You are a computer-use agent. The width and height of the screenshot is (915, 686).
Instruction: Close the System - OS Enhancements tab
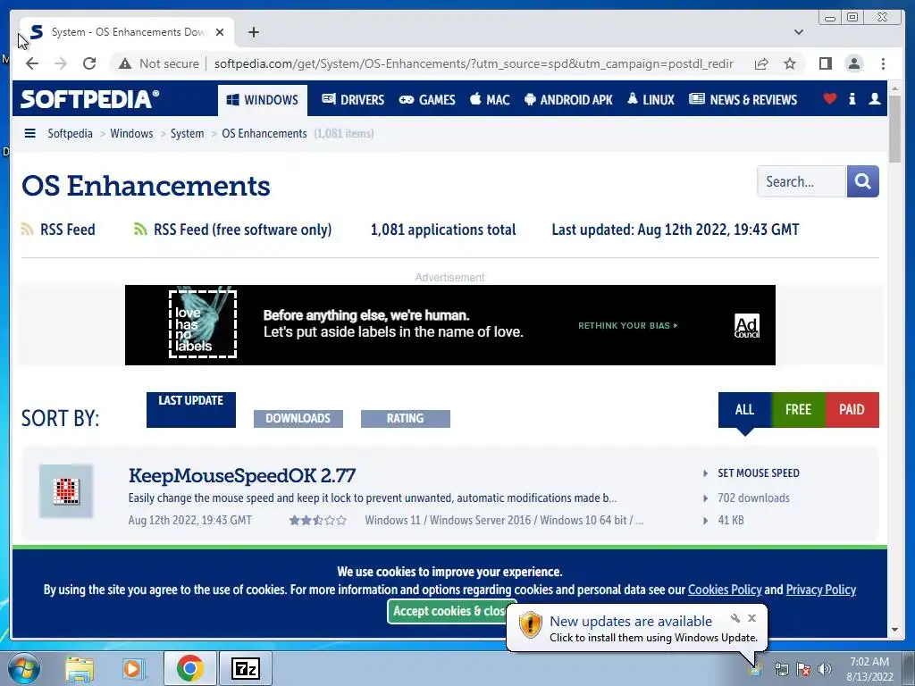point(220,32)
